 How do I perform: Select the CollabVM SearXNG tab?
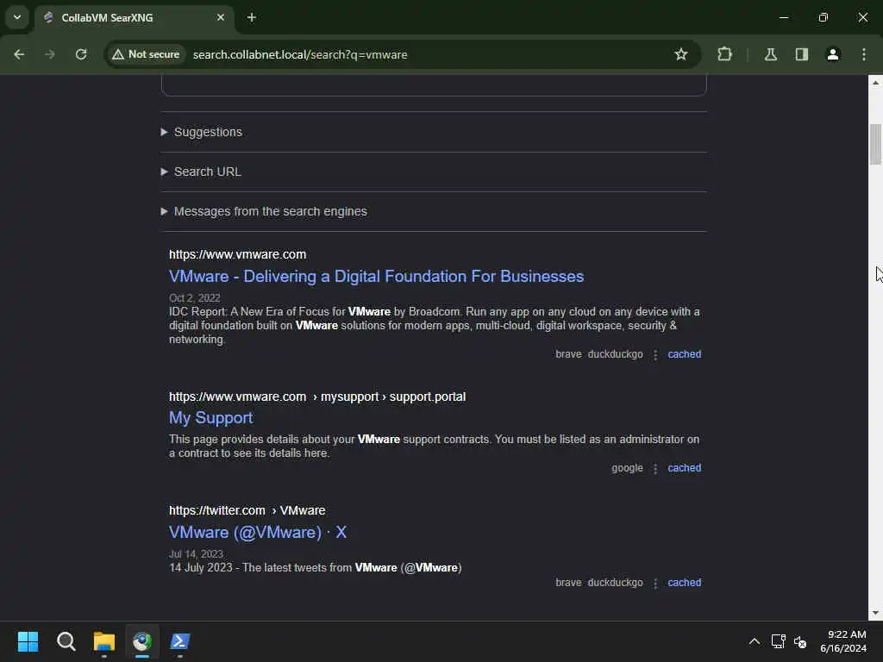[x=135, y=18]
